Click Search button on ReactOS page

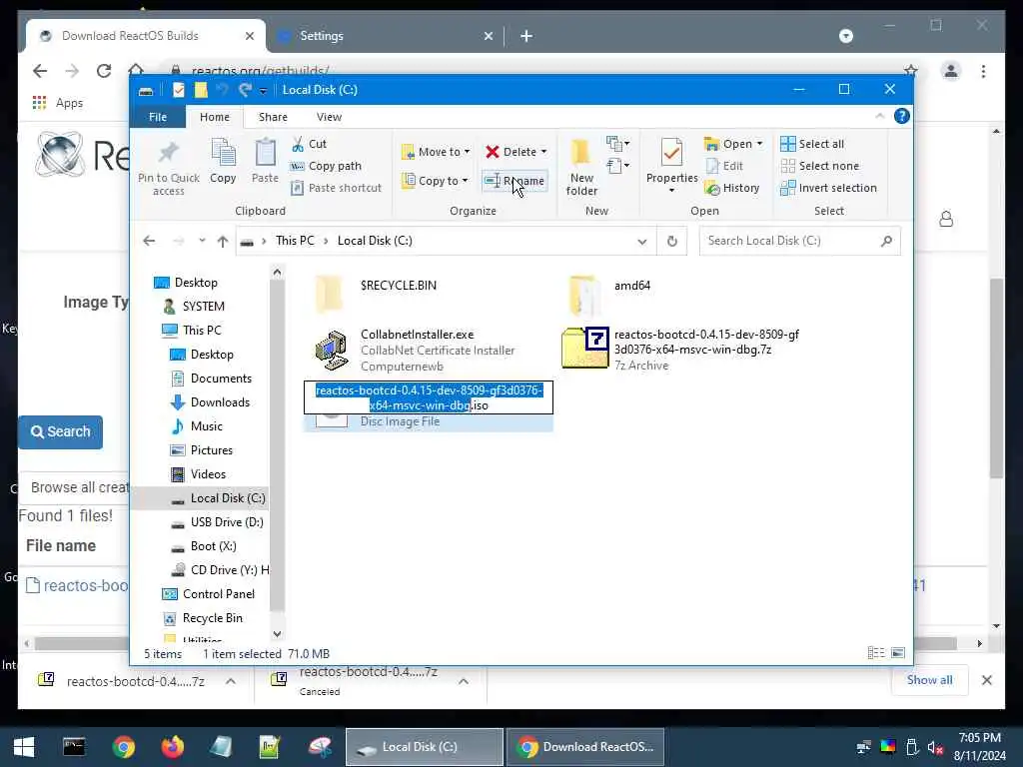click(x=61, y=431)
